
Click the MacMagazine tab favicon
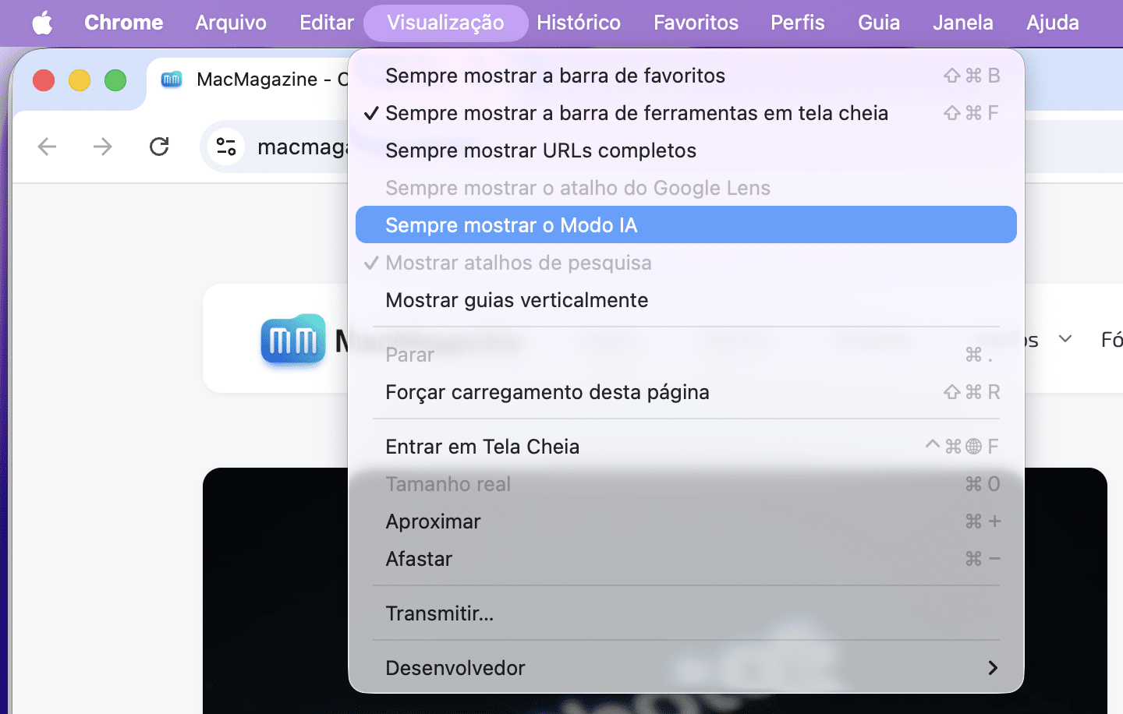(172, 80)
